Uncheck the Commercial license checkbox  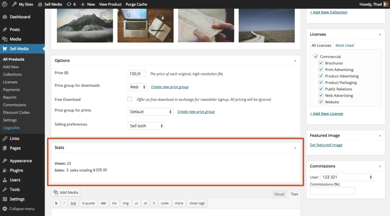[316, 57]
